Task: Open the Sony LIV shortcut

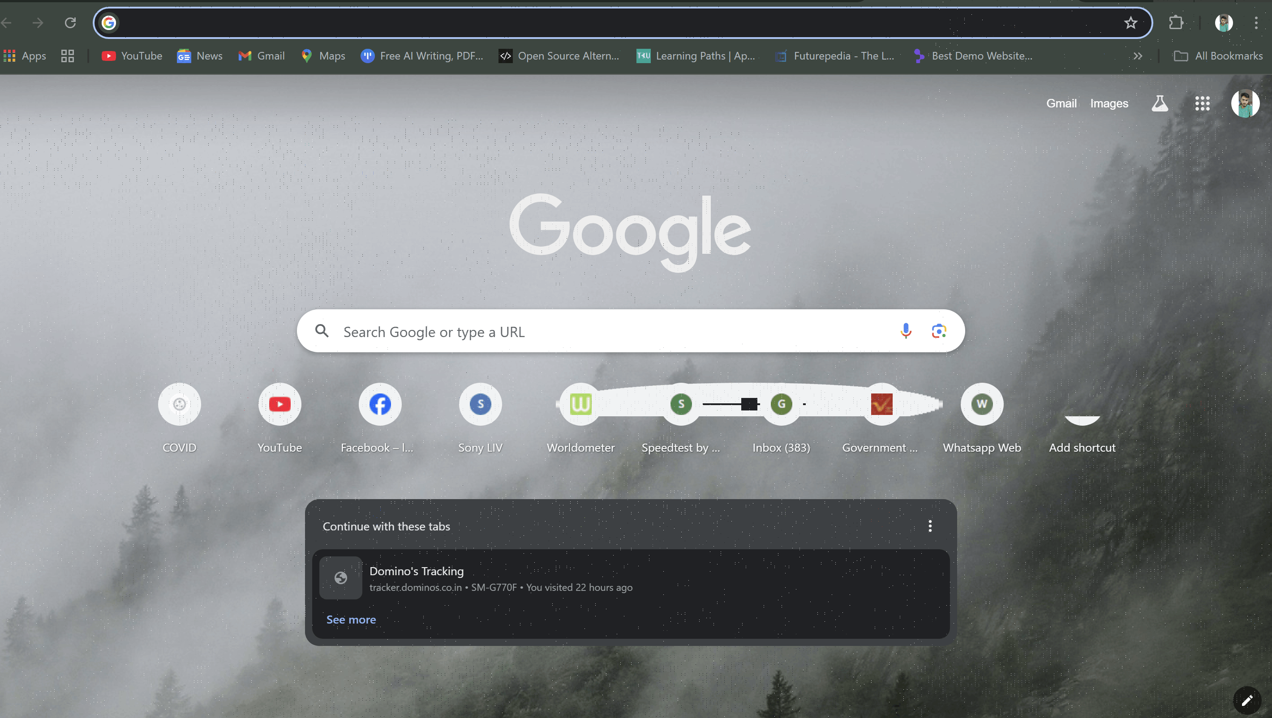Action: click(480, 404)
